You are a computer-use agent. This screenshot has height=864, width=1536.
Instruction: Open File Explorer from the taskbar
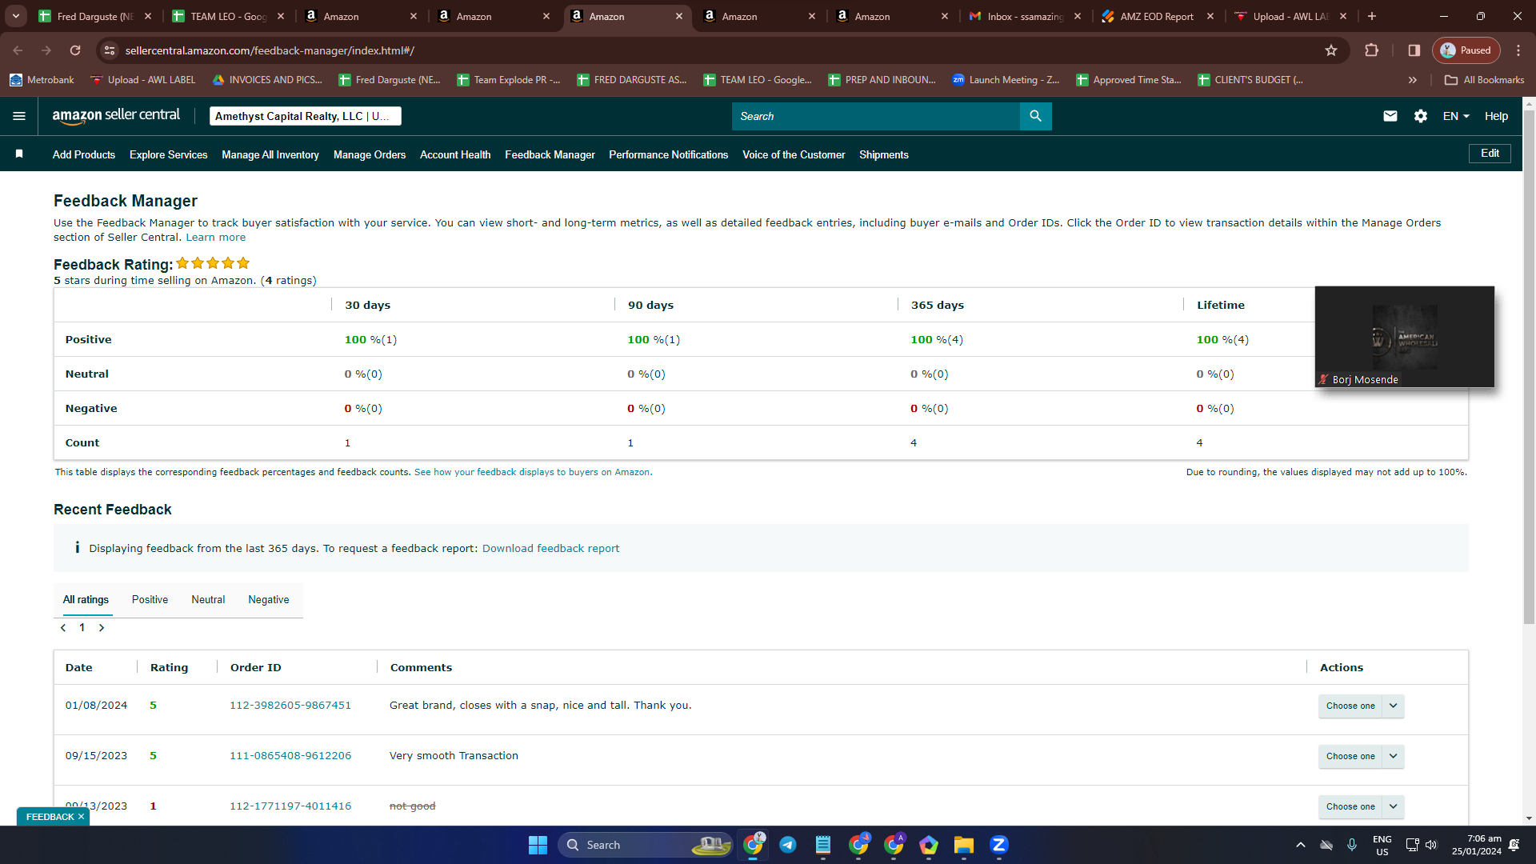[963, 845]
